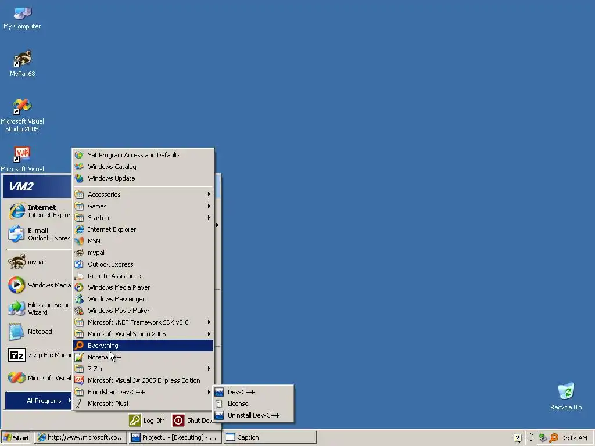595x446 pixels.
Task: Start Files and Settings Transfer Wizard
Action: pyautogui.click(x=38, y=309)
